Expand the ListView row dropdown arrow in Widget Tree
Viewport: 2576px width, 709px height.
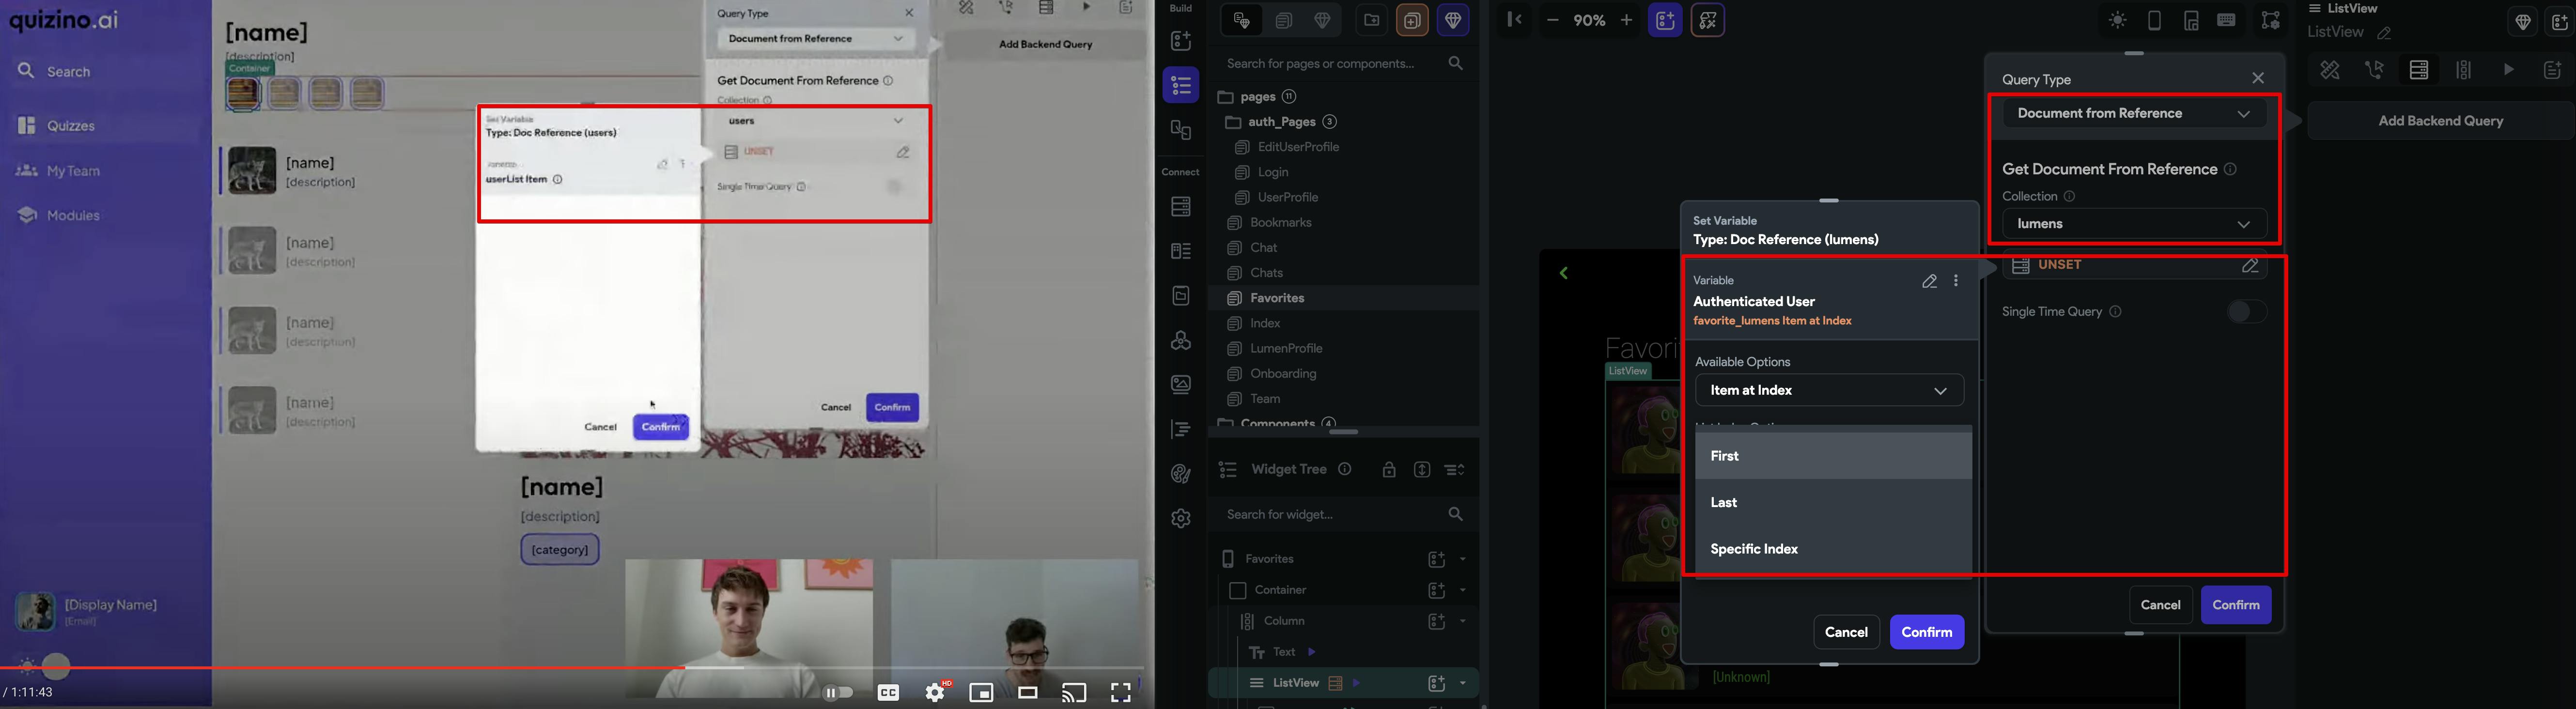point(1463,683)
